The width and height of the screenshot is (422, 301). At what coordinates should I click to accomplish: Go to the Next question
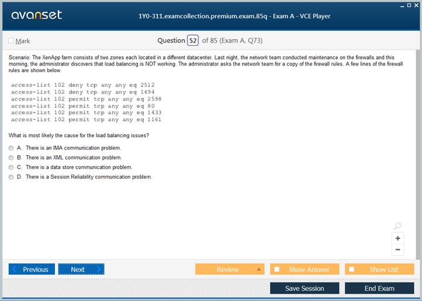pos(81,269)
